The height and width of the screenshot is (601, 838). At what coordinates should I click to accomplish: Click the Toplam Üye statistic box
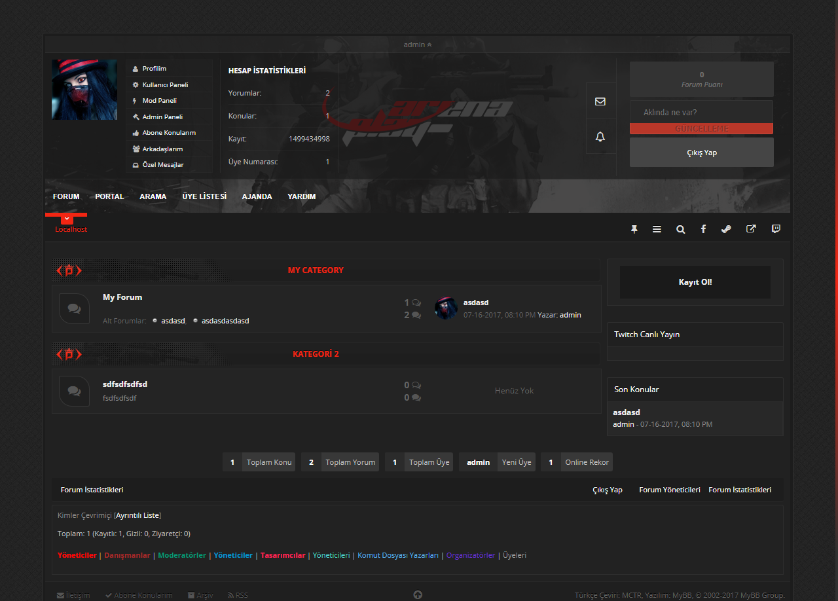(419, 462)
